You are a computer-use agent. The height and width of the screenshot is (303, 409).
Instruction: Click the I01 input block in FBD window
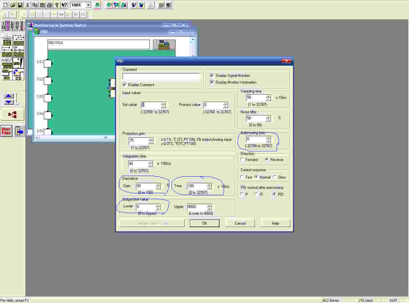click(x=47, y=64)
